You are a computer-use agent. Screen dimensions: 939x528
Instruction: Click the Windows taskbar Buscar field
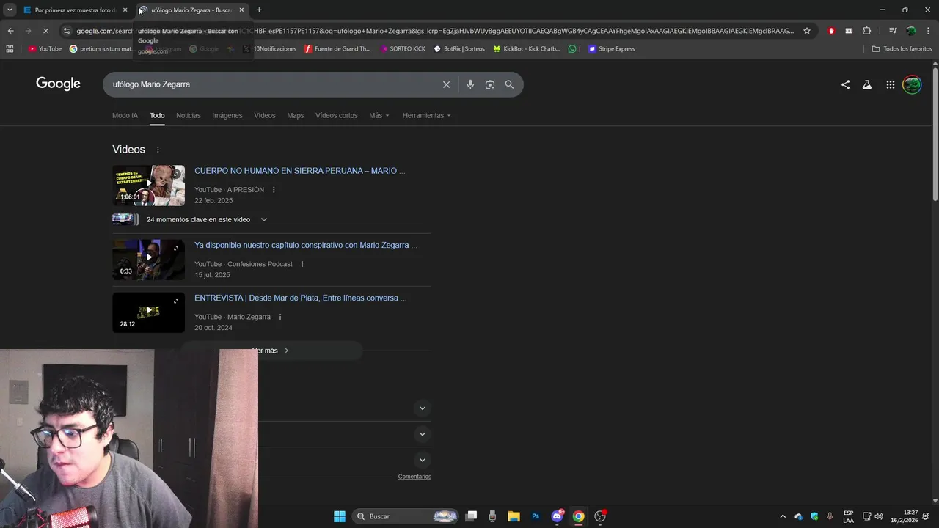pos(405,516)
